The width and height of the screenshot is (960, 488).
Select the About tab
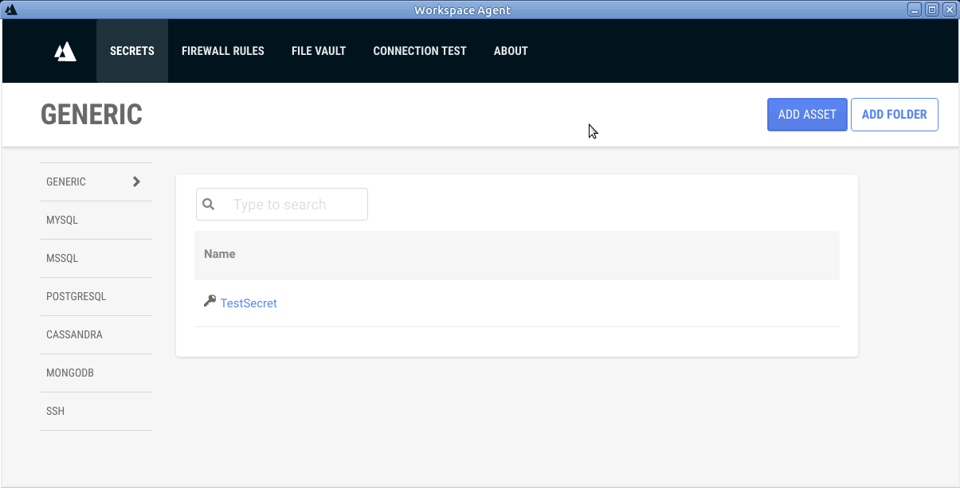click(x=511, y=51)
